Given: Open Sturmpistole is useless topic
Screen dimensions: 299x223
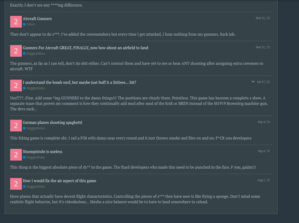Looking at the screenshot, I should (x=42, y=152).
